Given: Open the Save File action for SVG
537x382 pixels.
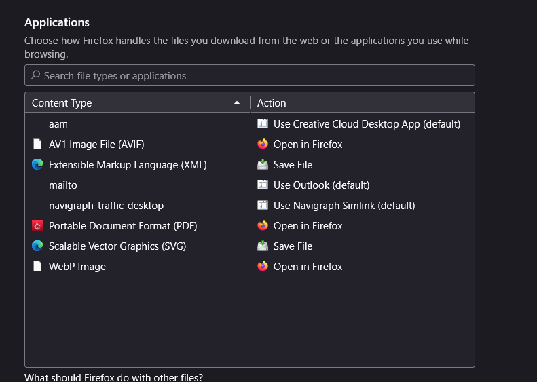Looking at the screenshot, I should tap(293, 246).
